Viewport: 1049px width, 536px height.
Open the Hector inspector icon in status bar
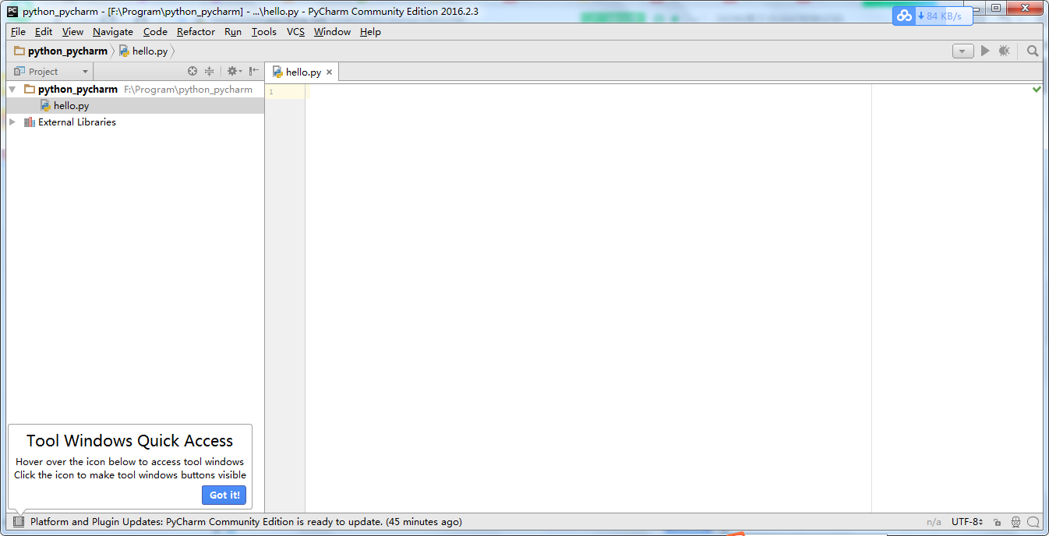[x=1015, y=522]
